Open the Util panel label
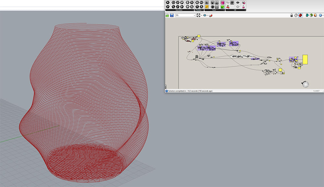This screenshot has height=187, width=324. pos(236,10)
